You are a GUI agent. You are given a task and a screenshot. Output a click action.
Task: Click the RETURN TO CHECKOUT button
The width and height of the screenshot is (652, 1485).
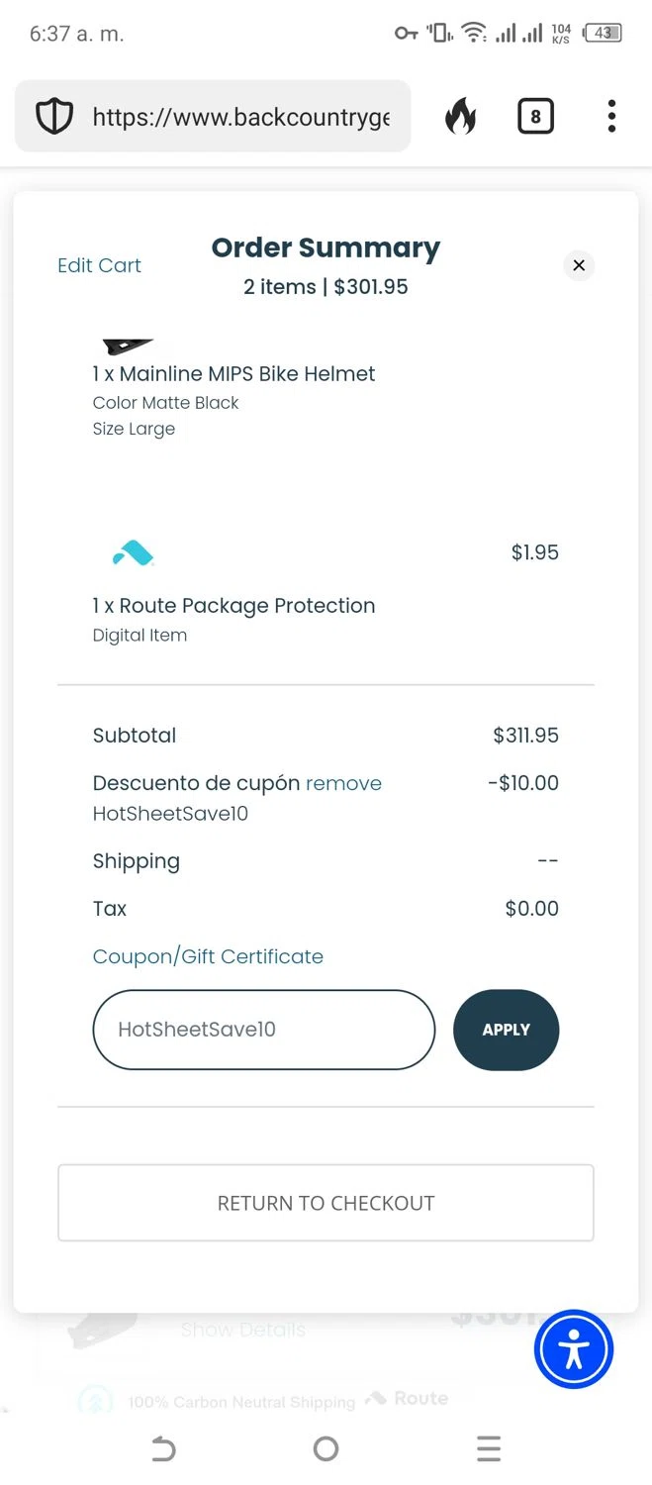click(326, 1203)
